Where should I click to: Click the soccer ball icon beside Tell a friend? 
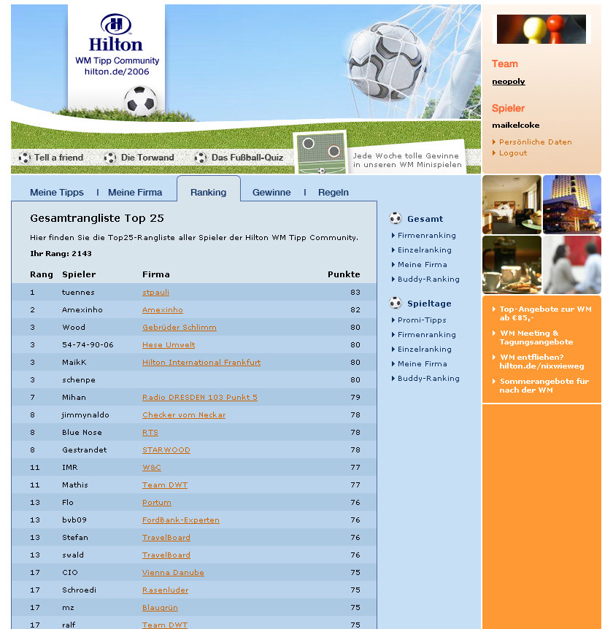(25, 158)
